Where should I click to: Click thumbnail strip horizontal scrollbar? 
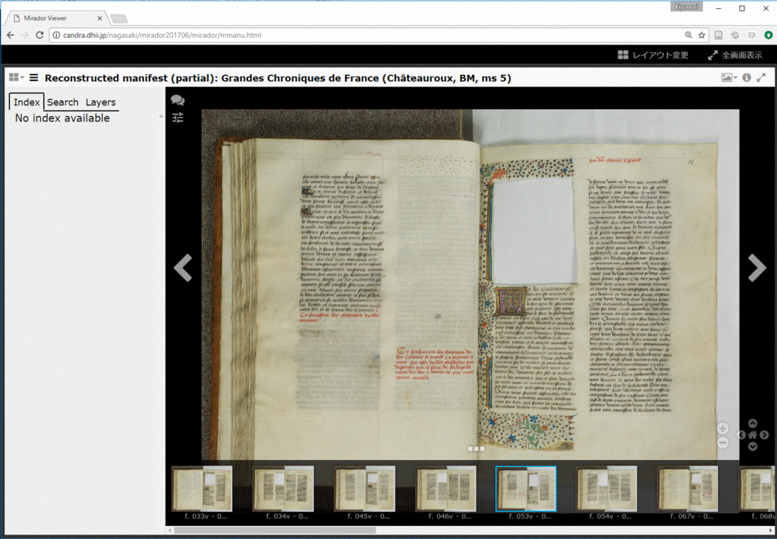[275, 530]
